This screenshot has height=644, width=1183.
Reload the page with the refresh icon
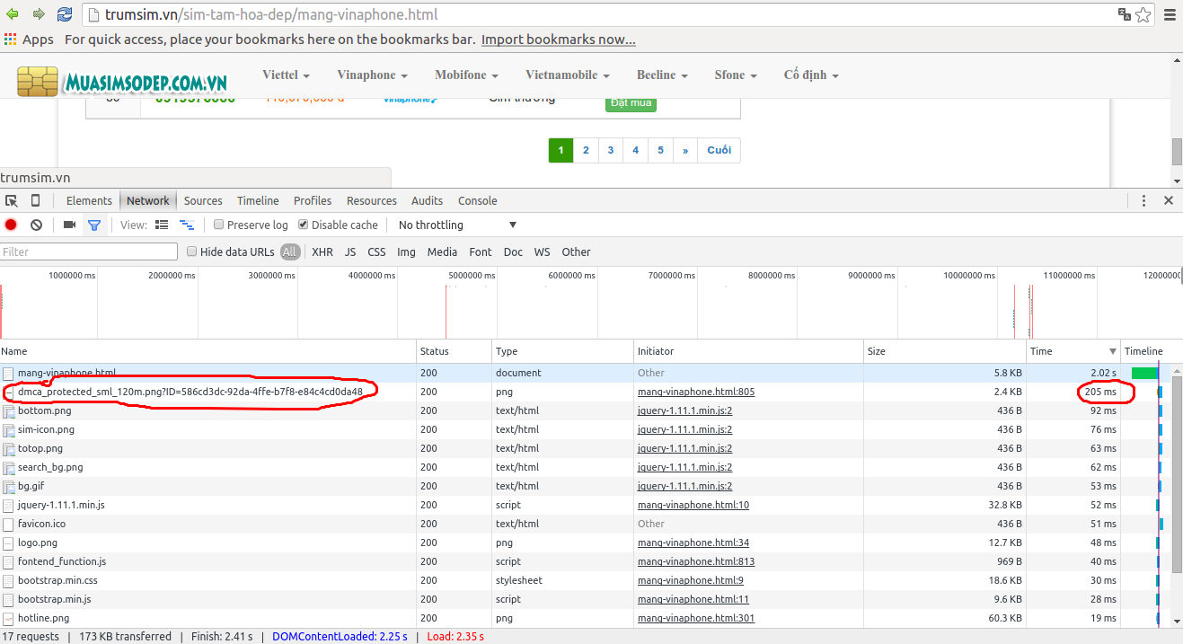(x=65, y=14)
